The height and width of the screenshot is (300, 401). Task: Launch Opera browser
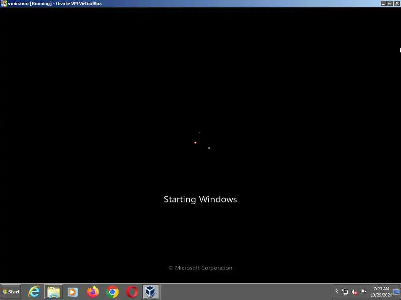pyautogui.click(x=132, y=292)
